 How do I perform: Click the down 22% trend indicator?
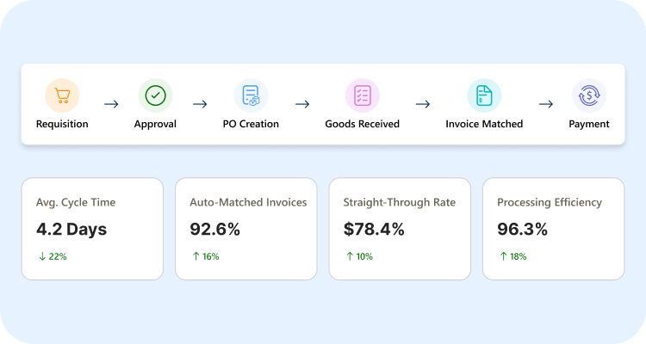tap(53, 256)
